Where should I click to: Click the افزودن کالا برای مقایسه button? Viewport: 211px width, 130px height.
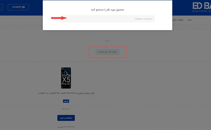[x=107, y=52]
